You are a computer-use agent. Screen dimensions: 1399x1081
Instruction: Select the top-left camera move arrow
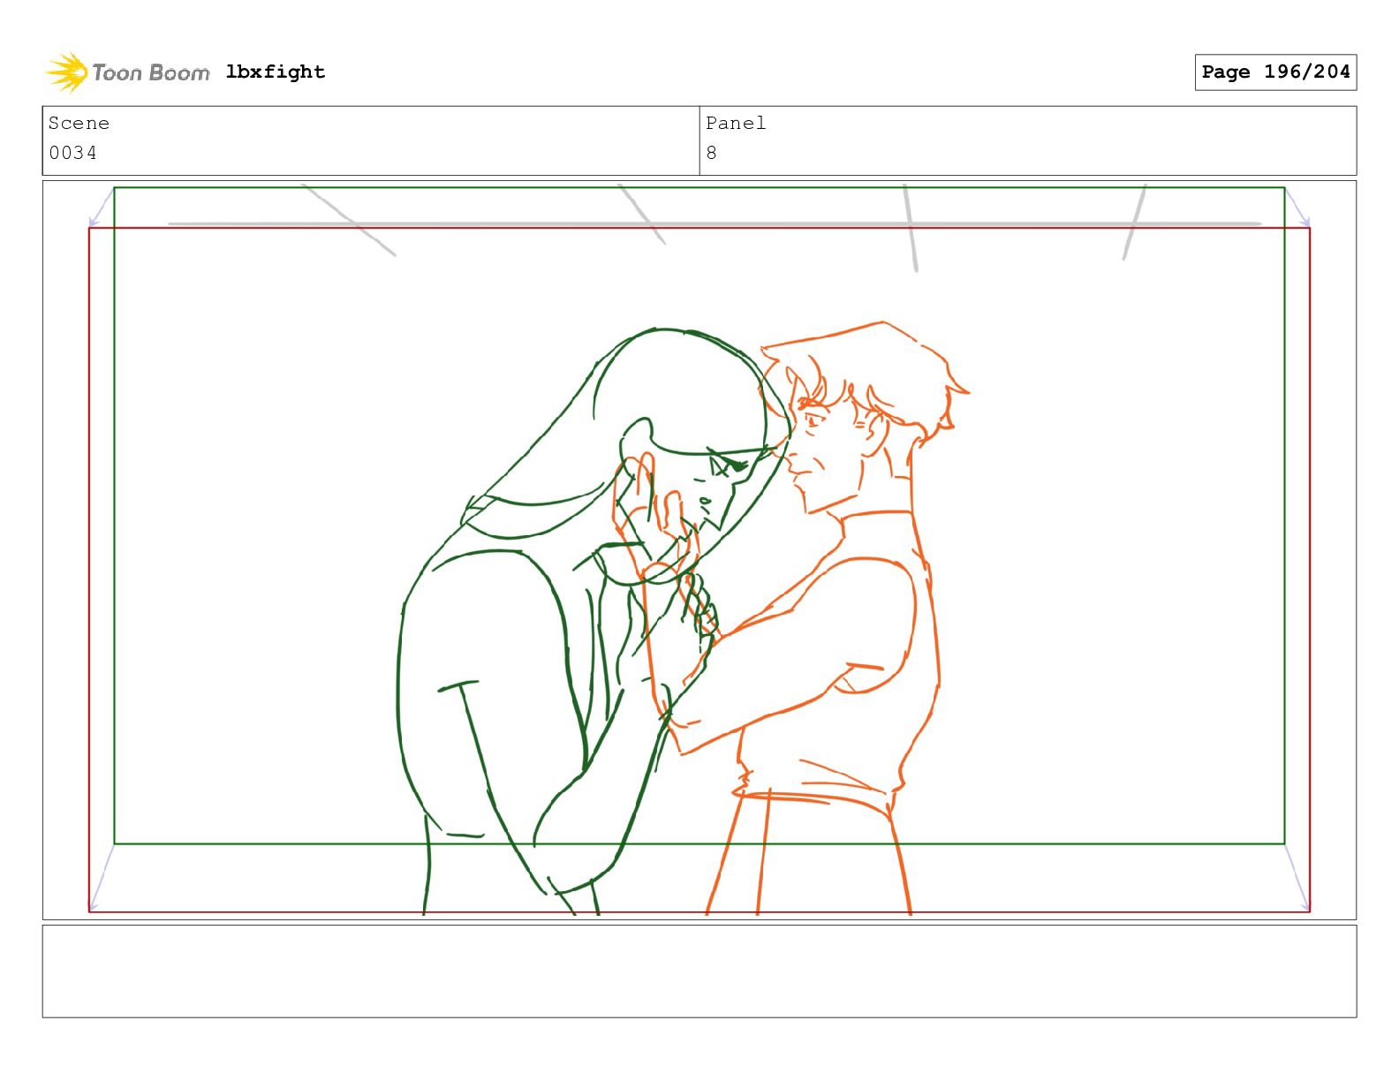tap(102, 208)
